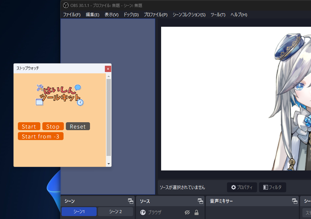Click the globe icon of ブラウザ source

[143, 212]
